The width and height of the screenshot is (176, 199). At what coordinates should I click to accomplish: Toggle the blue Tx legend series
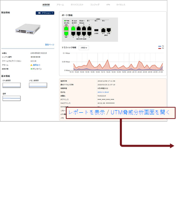point(161,46)
